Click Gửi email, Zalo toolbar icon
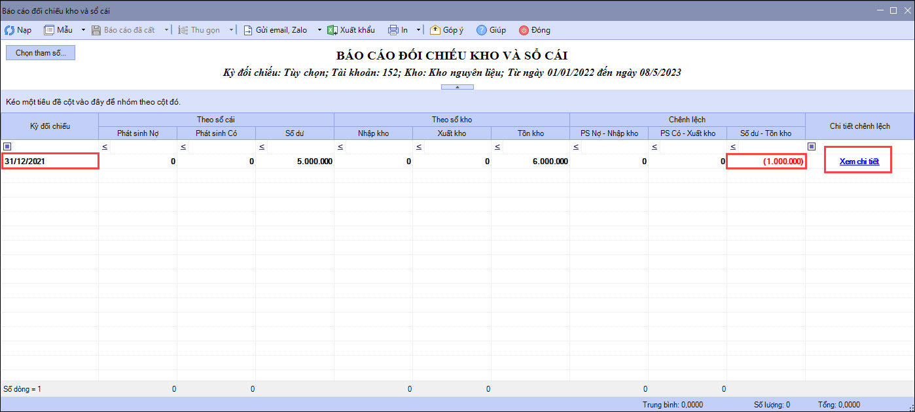Viewport: 915px width, 412px height. 248,30
